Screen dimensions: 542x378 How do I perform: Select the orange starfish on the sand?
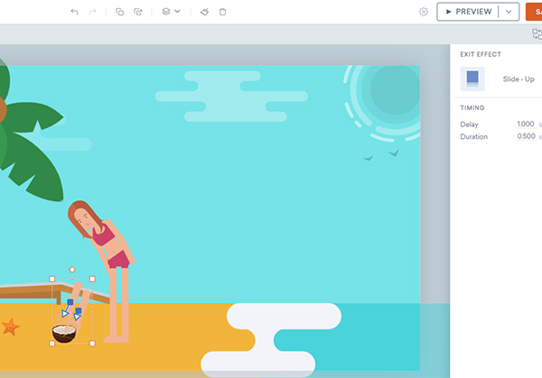coord(10,327)
